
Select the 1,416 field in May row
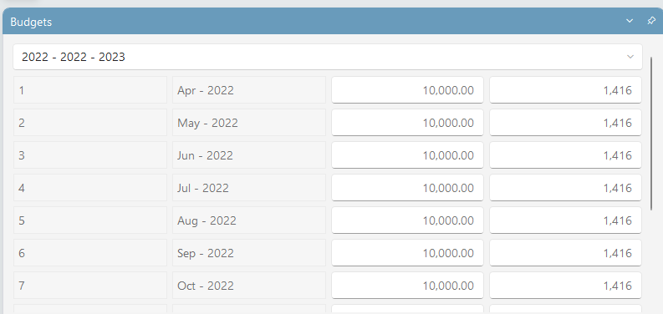[565, 123]
